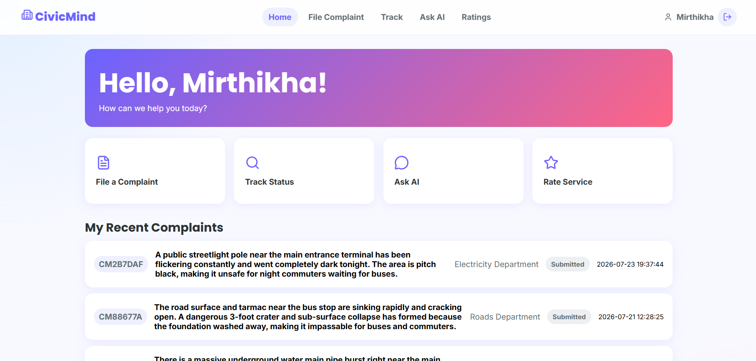
Task: Open the Home tab in navigation
Action: pos(280,17)
